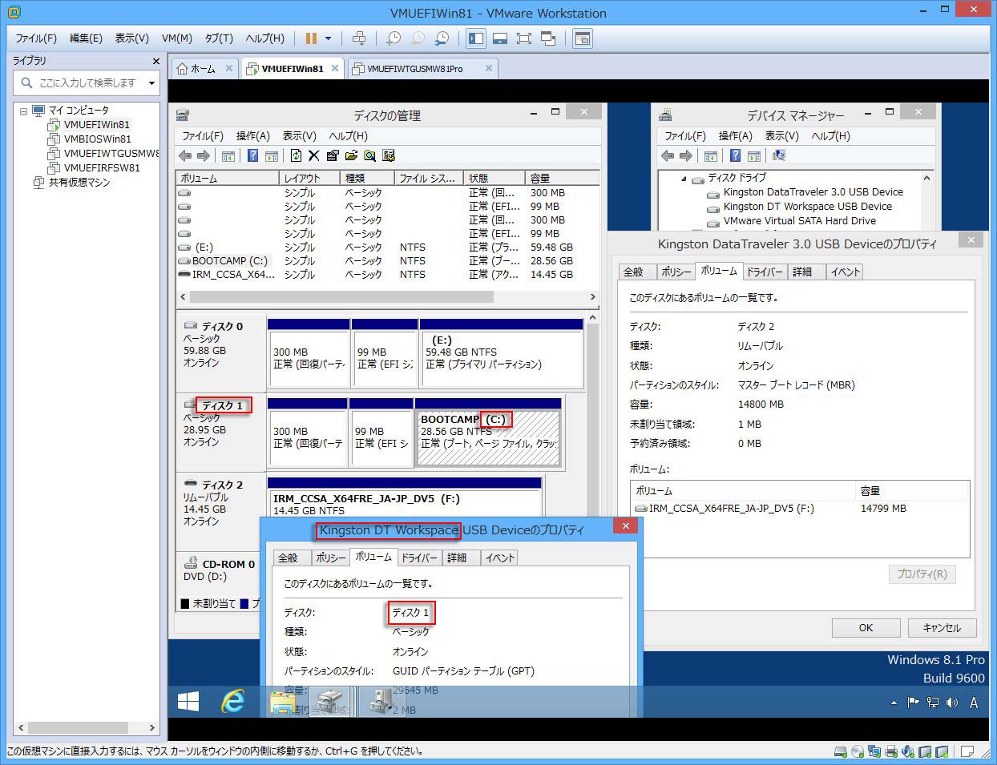Select IRM_CCSA_X64FRE volume in DataTraveler list
This screenshot has width=997, height=765.
pyautogui.click(x=731, y=509)
